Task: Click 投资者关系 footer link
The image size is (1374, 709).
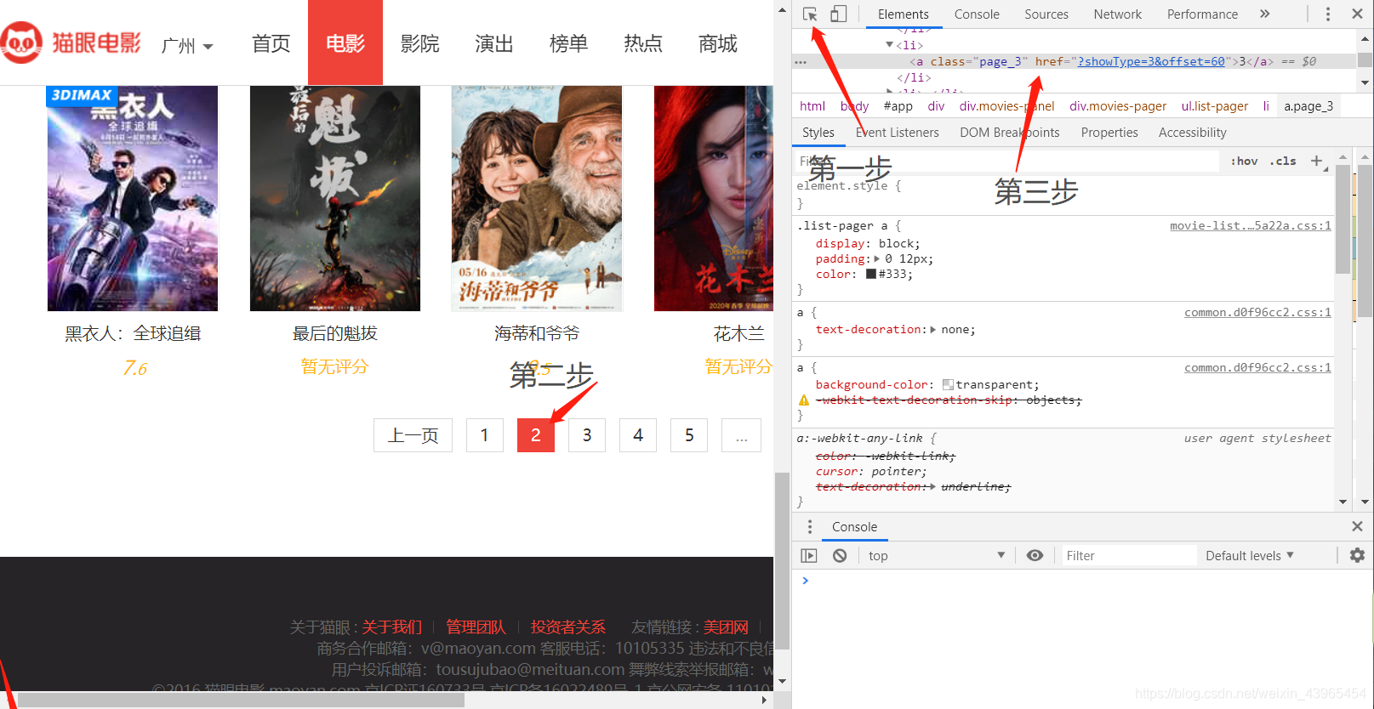Action: click(x=567, y=627)
